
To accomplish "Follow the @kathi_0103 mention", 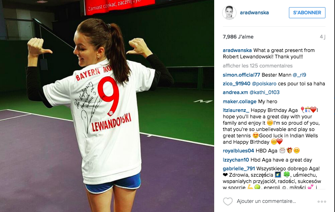I will (x=265, y=93).
